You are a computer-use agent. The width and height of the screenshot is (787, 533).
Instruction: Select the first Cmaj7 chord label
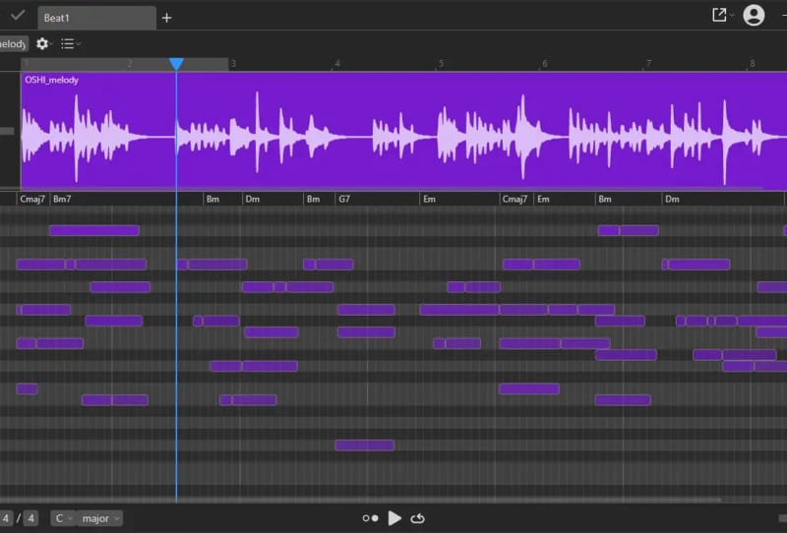(x=32, y=200)
